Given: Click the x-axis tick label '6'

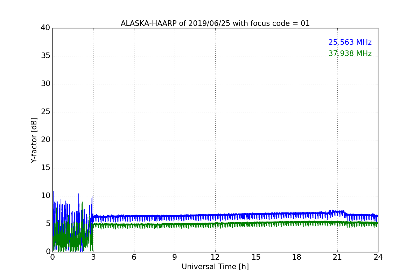Looking at the screenshot, I should tap(134, 257).
